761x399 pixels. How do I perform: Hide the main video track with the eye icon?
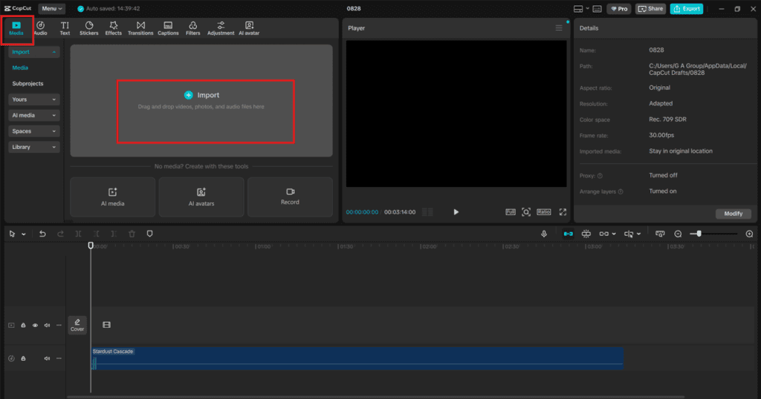(35, 325)
